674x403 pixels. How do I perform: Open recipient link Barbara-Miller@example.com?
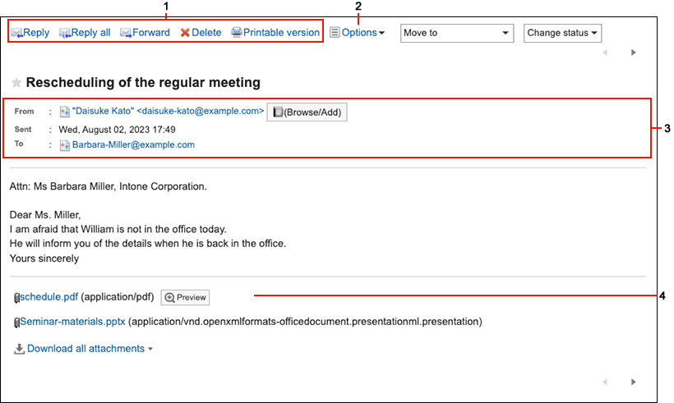[133, 144]
